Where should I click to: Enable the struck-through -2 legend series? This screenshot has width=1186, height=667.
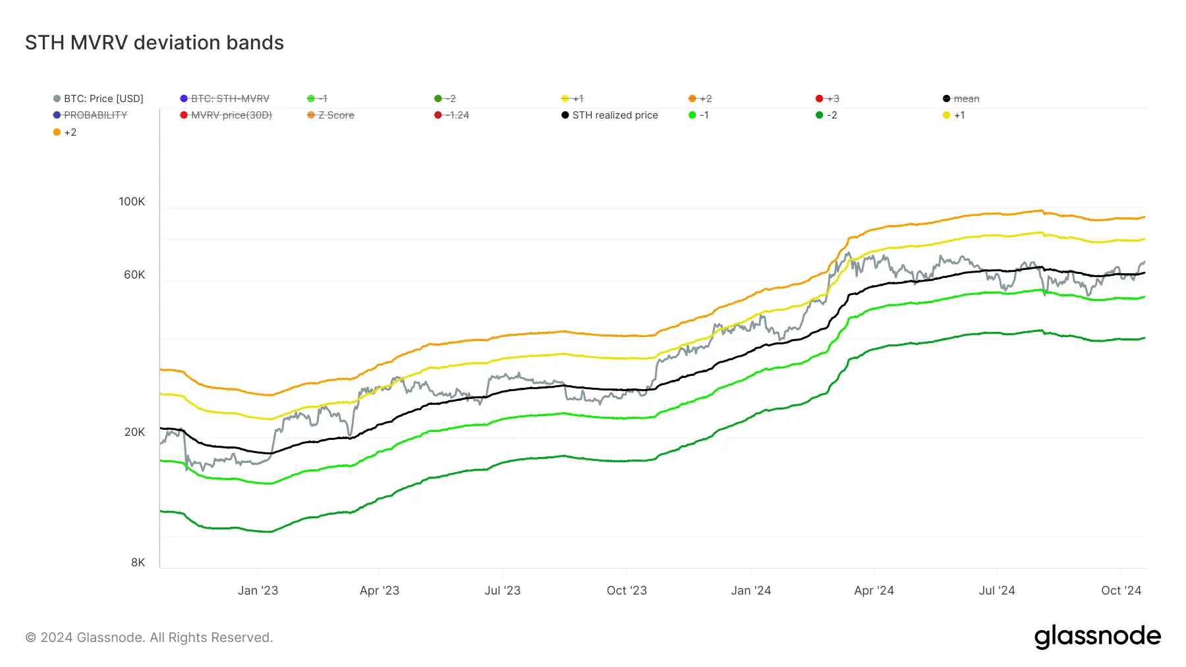point(445,99)
